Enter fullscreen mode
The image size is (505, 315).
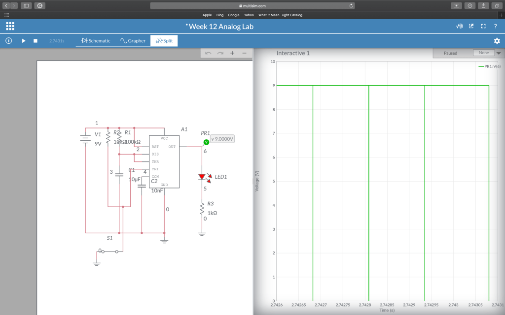pos(483,26)
